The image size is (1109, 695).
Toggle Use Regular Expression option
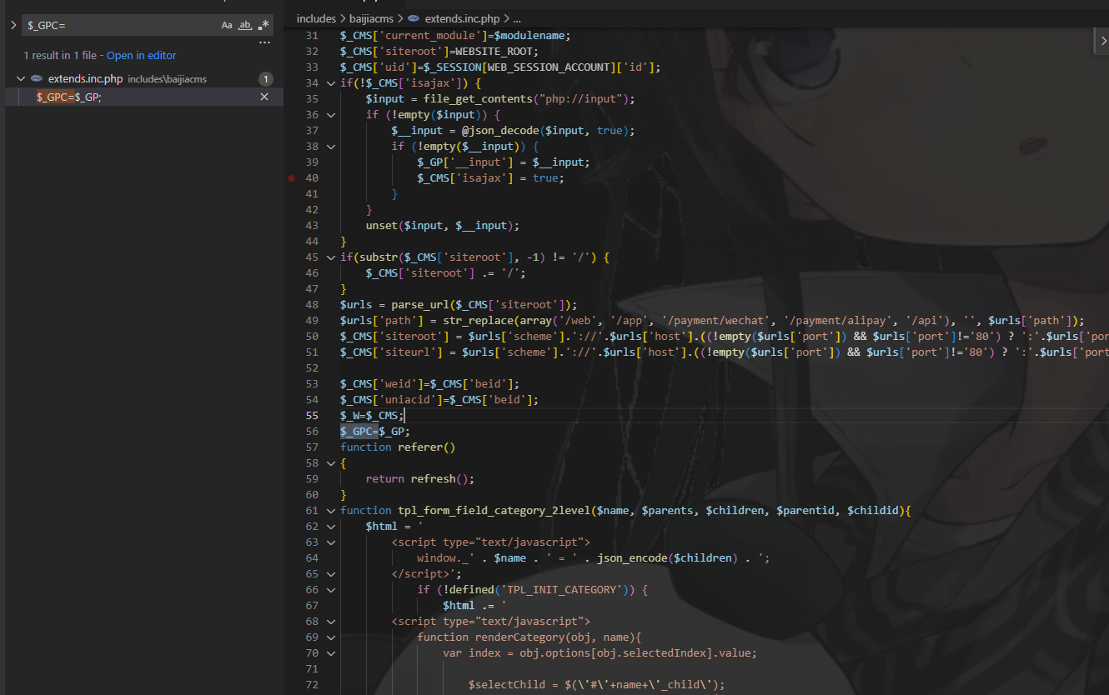click(263, 26)
